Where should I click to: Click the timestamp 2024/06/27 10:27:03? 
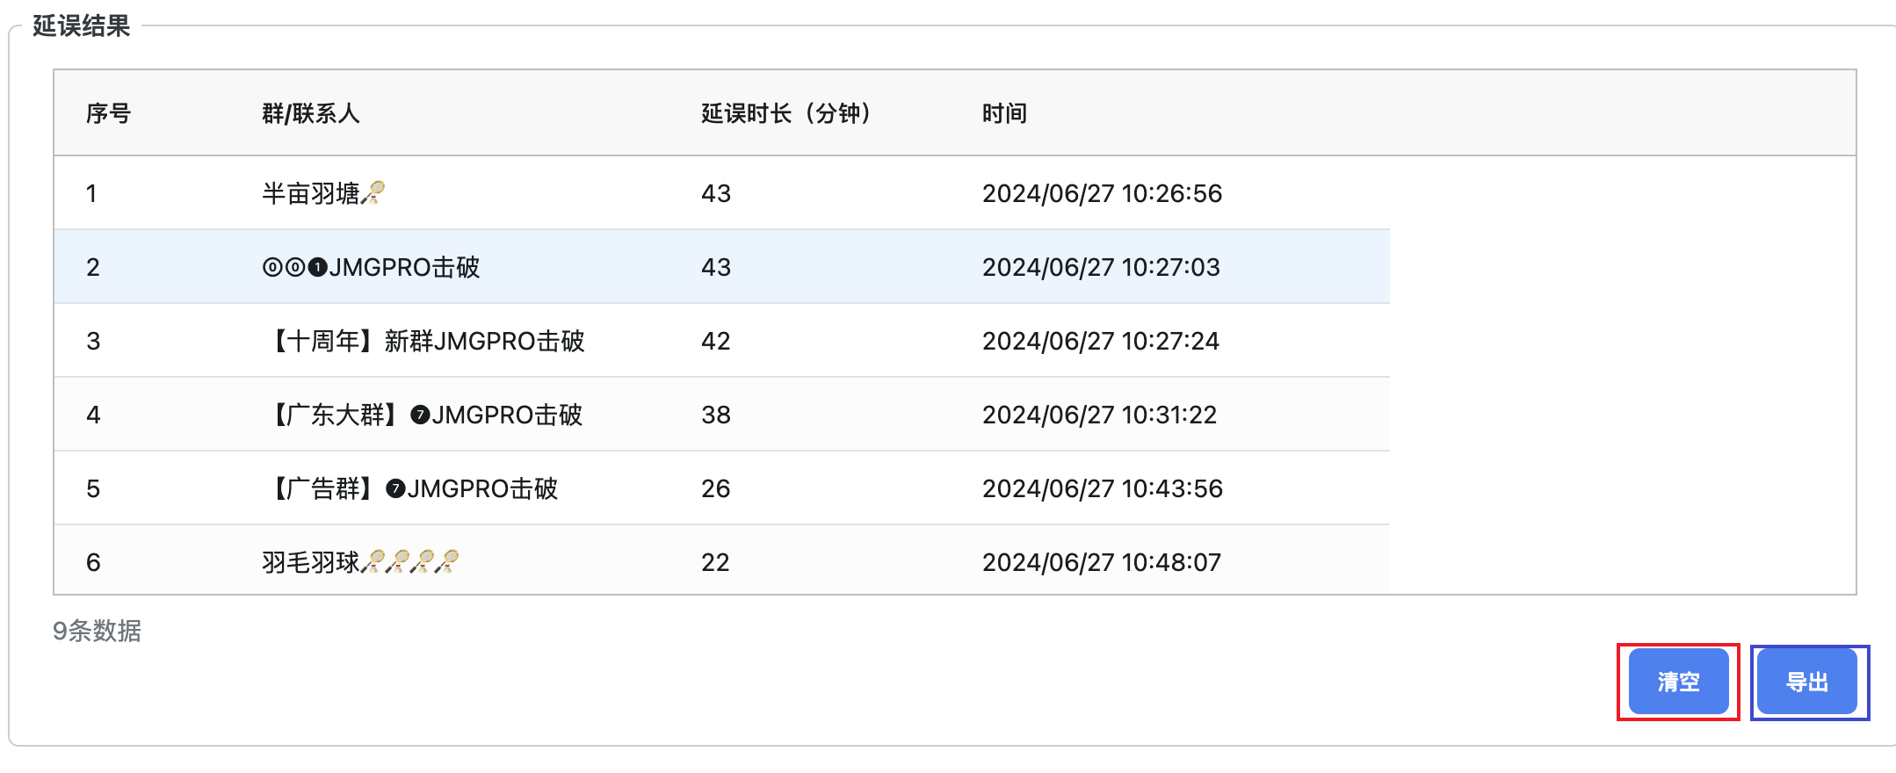(1101, 267)
